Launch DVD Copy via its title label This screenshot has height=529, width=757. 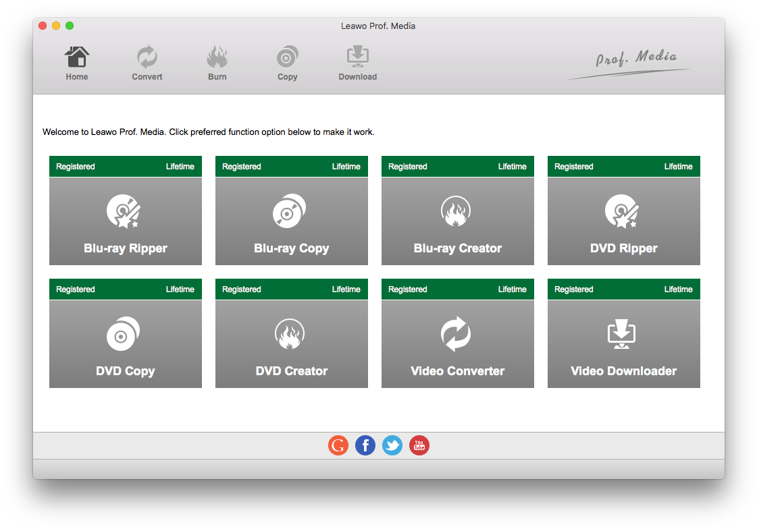pyautogui.click(x=126, y=371)
